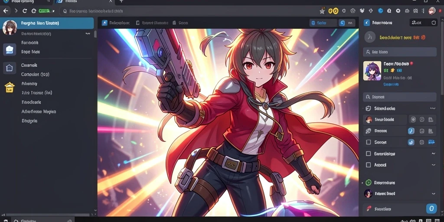Focus the lower search field in the right panel
Image resolution: width=444 pixels, height=222 pixels.
point(399,97)
